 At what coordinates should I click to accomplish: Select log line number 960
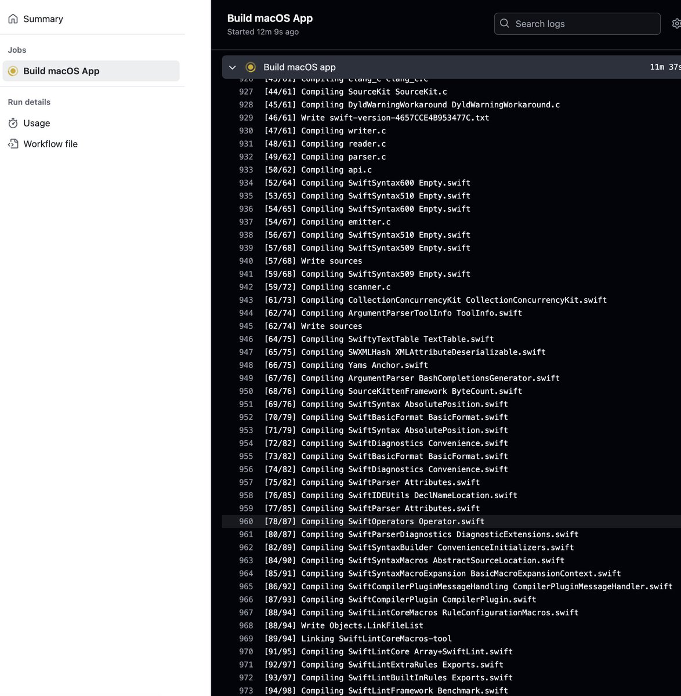246,521
